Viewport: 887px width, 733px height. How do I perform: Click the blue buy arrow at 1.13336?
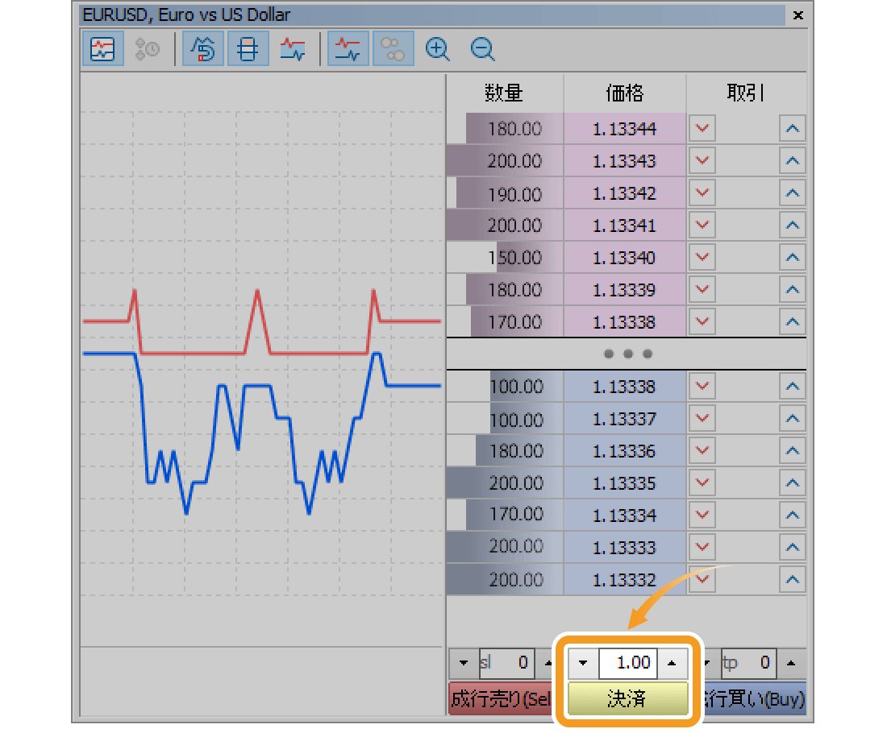tap(793, 451)
